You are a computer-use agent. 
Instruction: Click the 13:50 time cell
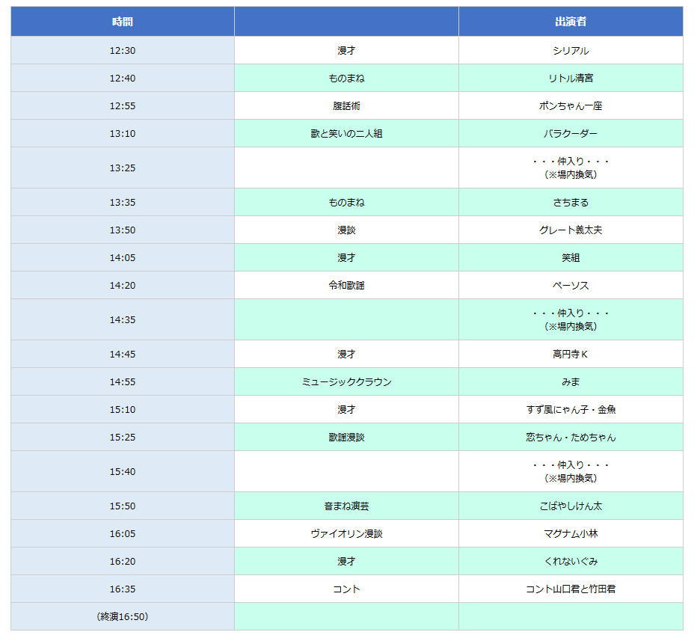click(123, 230)
